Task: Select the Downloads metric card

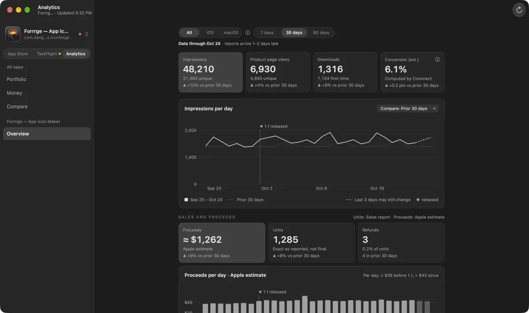Action: click(345, 72)
